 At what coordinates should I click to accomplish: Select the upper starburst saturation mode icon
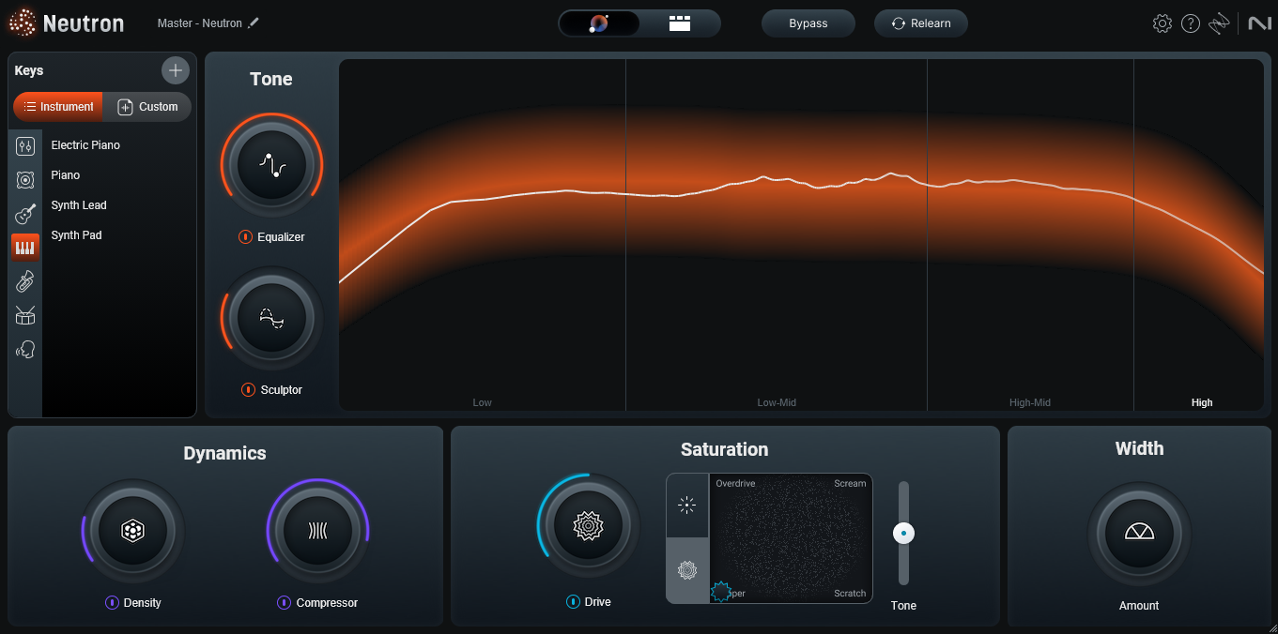click(x=687, y=506)
